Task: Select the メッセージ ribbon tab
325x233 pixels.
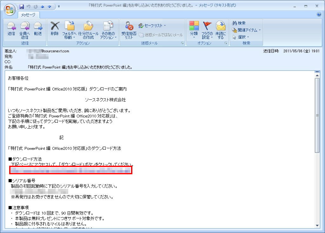Action: point(28,15)
